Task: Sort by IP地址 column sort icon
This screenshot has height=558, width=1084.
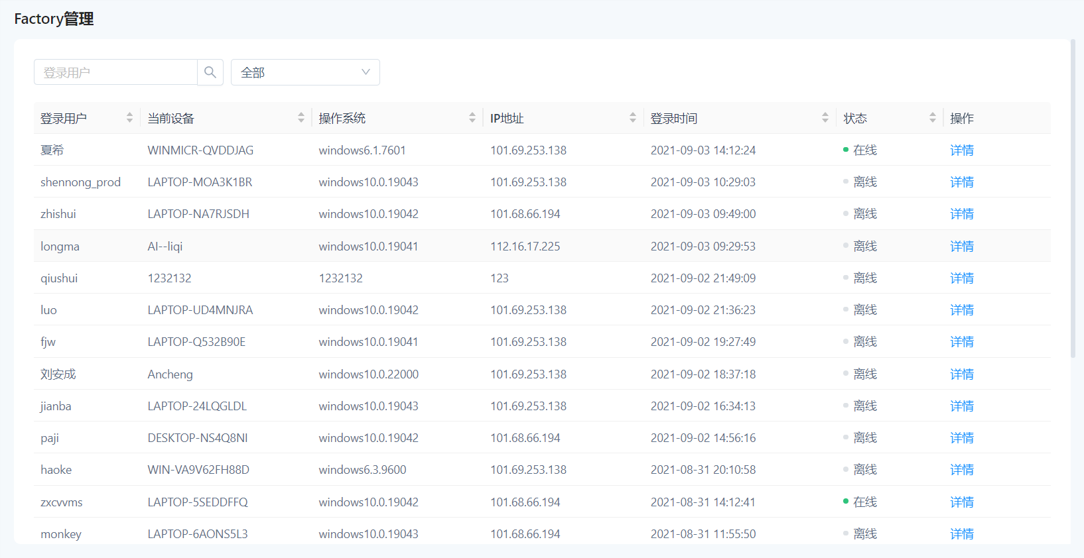Action: tap(633, 118)
